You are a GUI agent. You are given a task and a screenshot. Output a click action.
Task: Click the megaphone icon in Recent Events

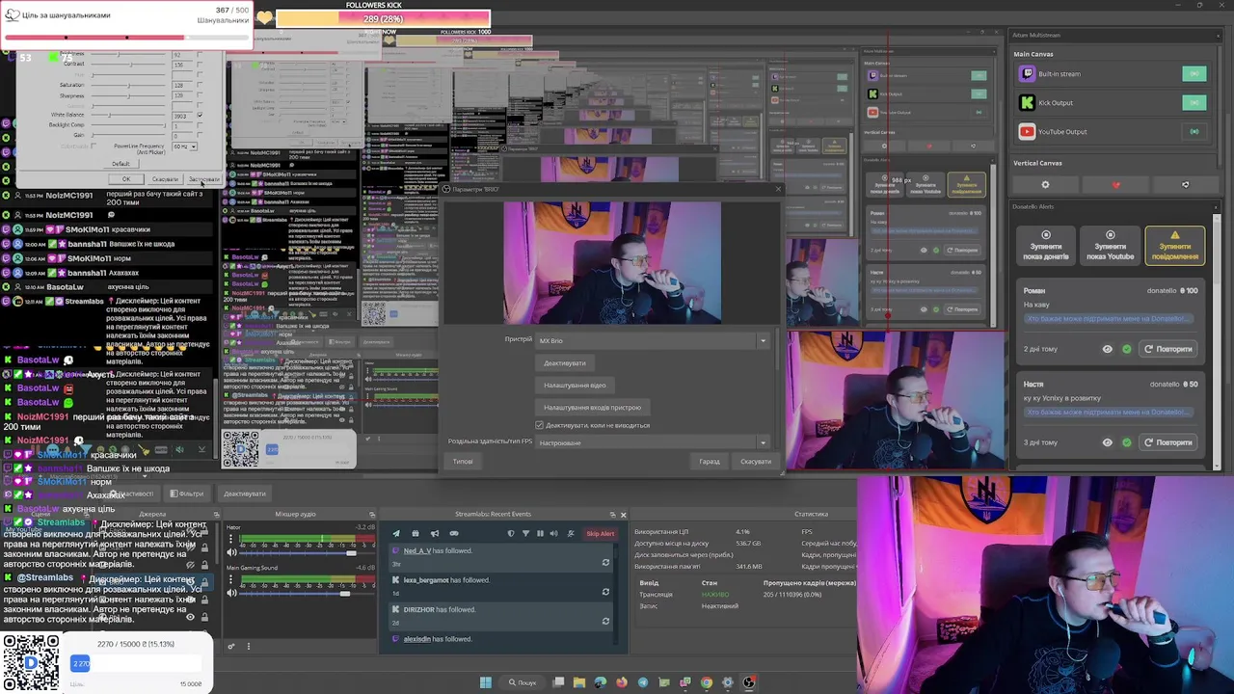[435, 533]
